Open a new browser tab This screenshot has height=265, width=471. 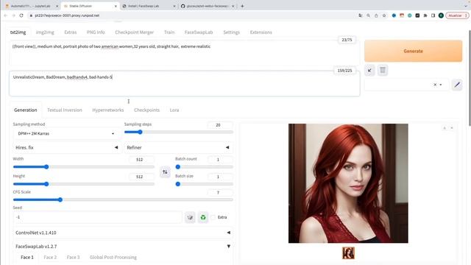242,6
